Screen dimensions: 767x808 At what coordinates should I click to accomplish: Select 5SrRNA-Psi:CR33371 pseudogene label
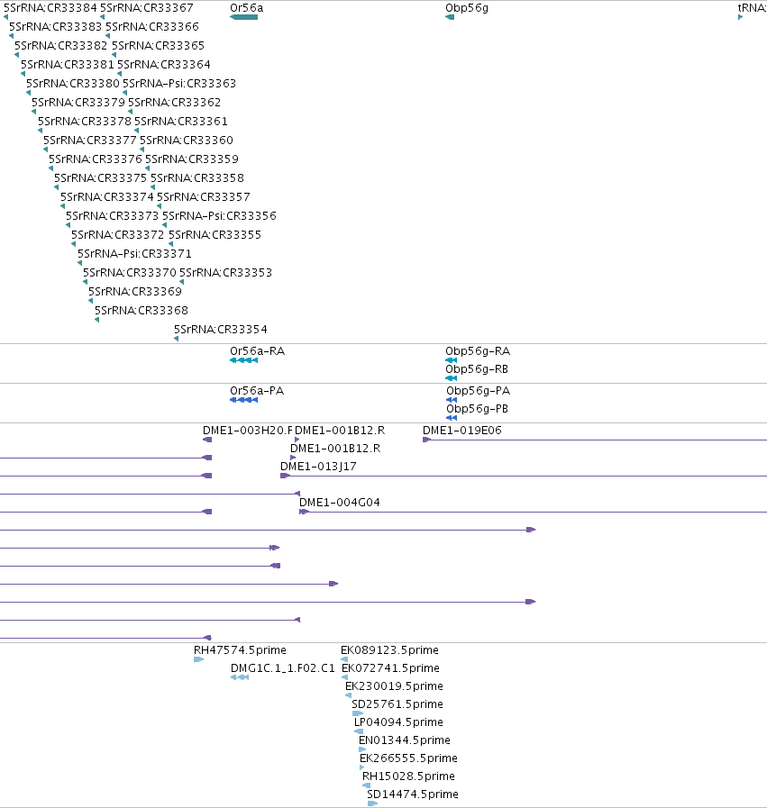tap(134, 254)
